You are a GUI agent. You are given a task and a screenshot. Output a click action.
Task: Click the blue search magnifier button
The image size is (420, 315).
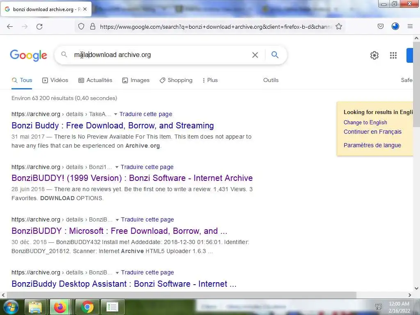(x=275, y=55)
